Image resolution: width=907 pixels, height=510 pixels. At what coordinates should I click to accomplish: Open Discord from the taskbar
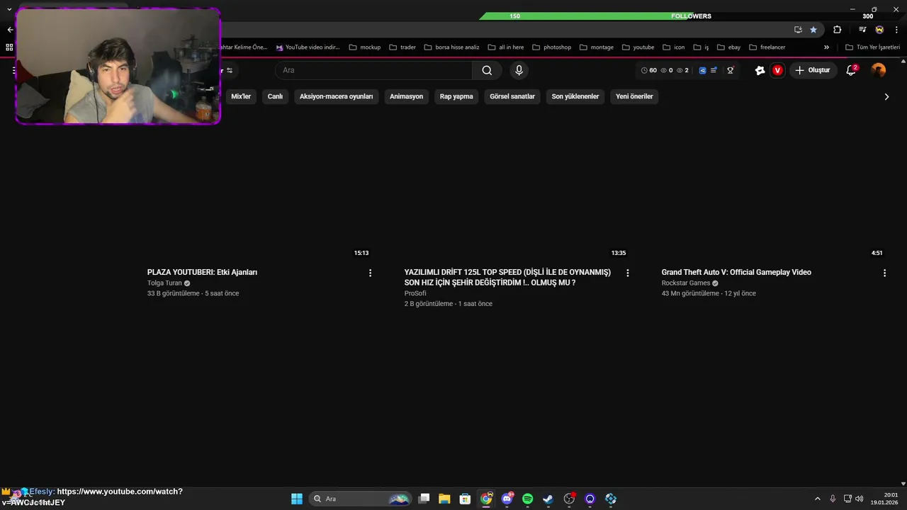coord(507,499)
